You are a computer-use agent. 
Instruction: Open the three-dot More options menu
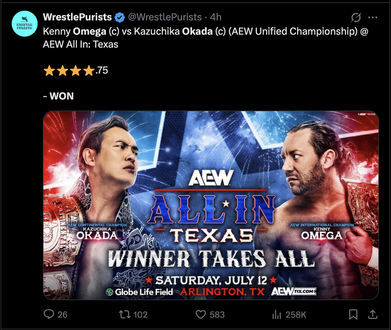[373, 17]
